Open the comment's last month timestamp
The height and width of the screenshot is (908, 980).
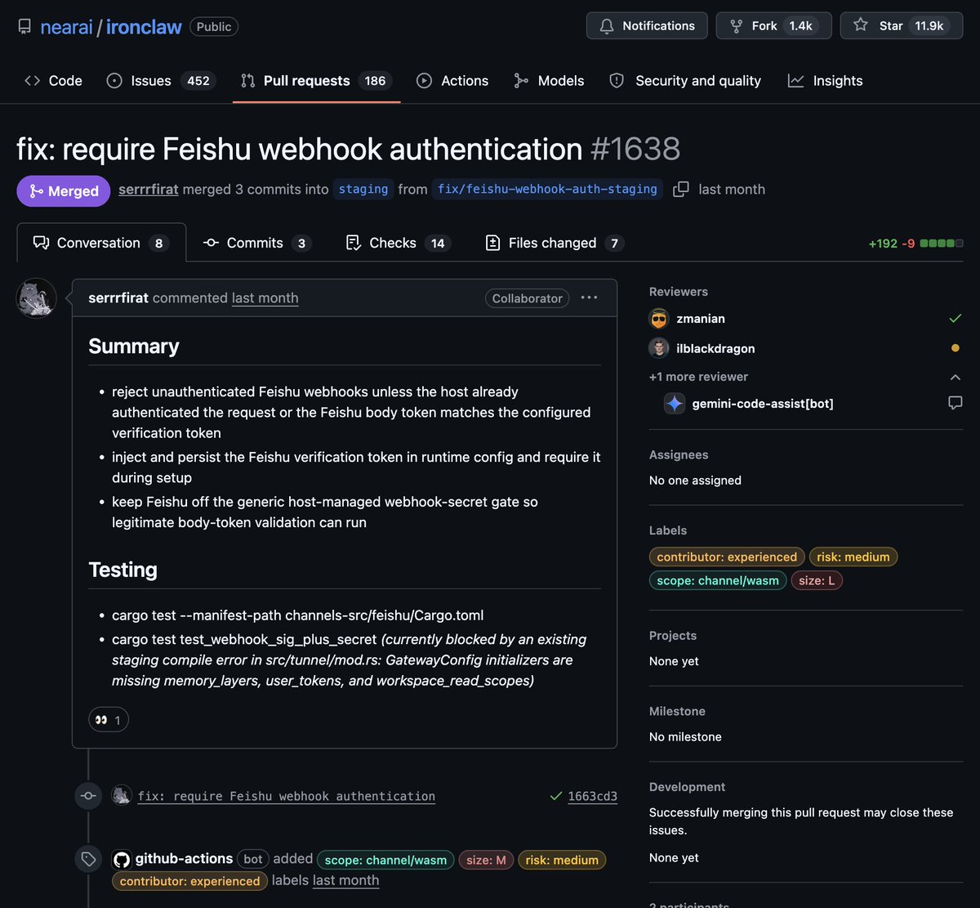pos(265,297)
